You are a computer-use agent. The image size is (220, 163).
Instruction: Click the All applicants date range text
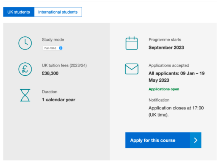[177, 77]
